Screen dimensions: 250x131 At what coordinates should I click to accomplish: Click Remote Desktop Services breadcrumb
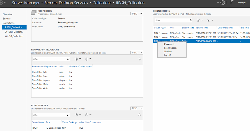pos(66,3)
